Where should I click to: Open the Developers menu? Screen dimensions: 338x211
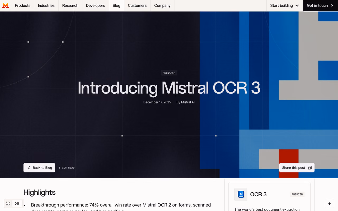[95, 6]
